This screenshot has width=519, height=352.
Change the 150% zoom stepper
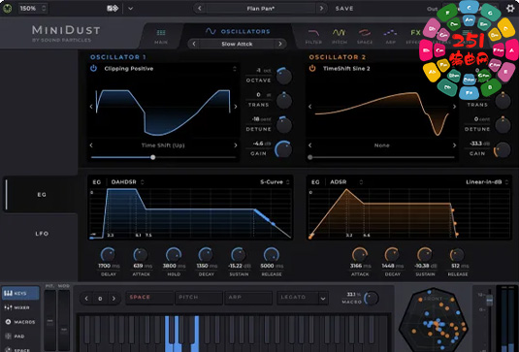coord(44,9)
